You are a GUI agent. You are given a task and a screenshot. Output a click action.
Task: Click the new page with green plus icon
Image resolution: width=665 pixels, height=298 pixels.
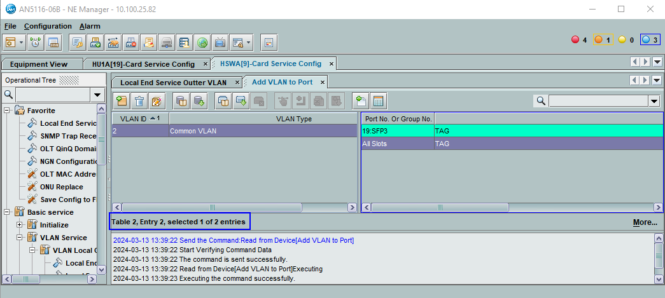360,101
